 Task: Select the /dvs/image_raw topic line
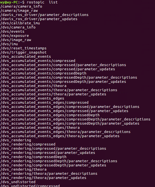(16, 40)
